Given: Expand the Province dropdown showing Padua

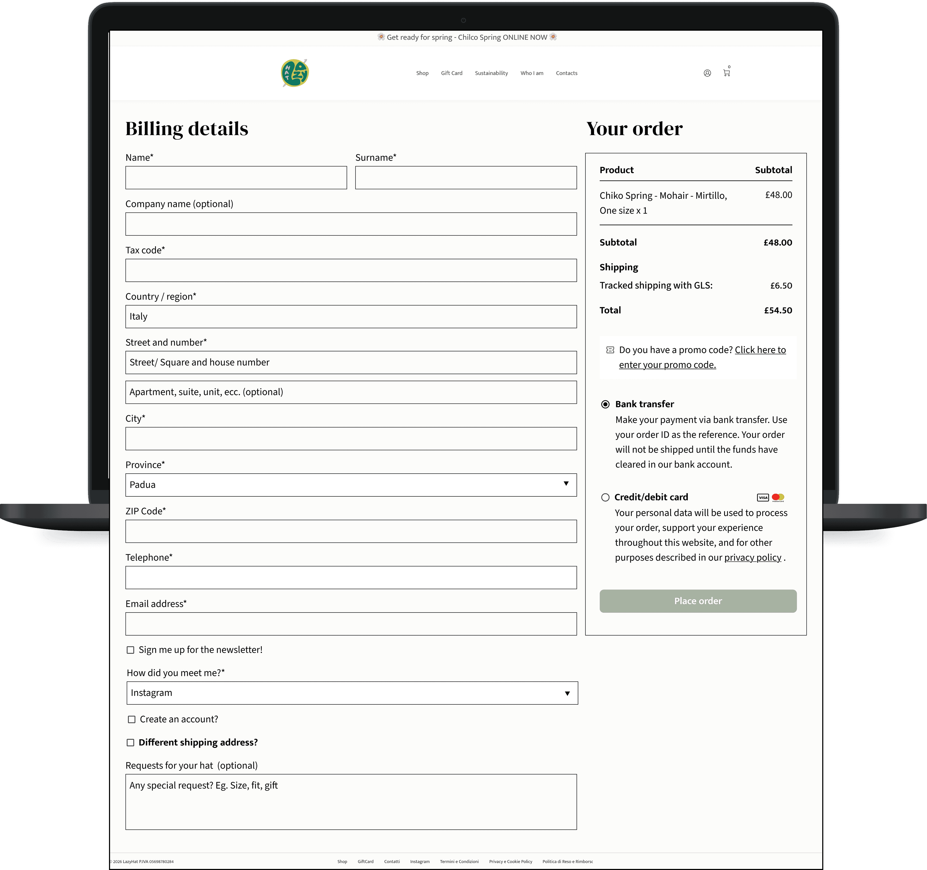Looking at the screenshot, I should [x=351, y=485].
